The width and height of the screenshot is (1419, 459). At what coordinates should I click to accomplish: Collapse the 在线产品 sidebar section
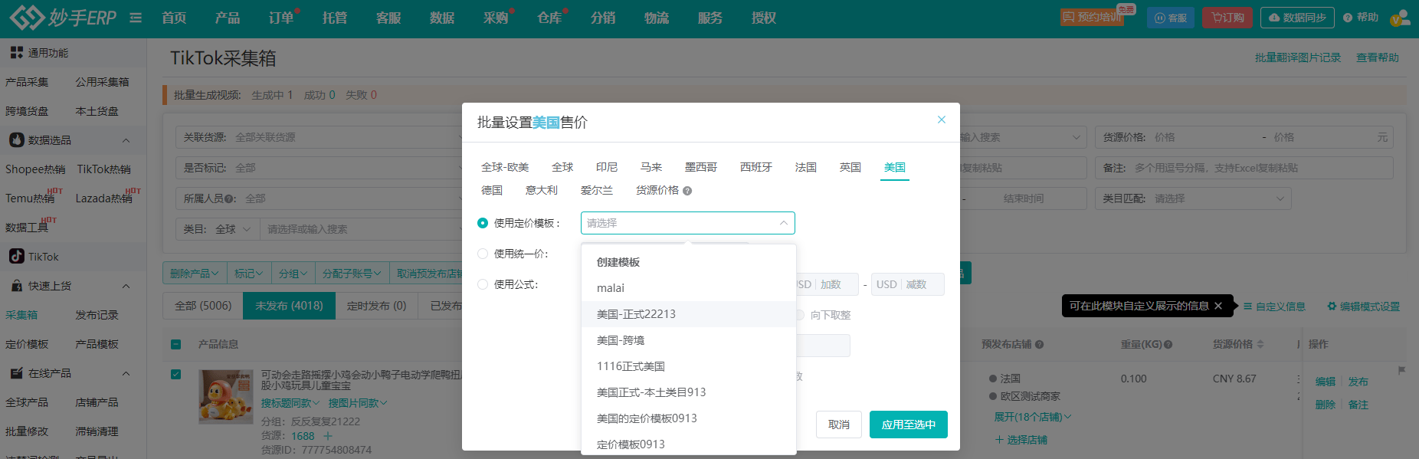(126, 373)
